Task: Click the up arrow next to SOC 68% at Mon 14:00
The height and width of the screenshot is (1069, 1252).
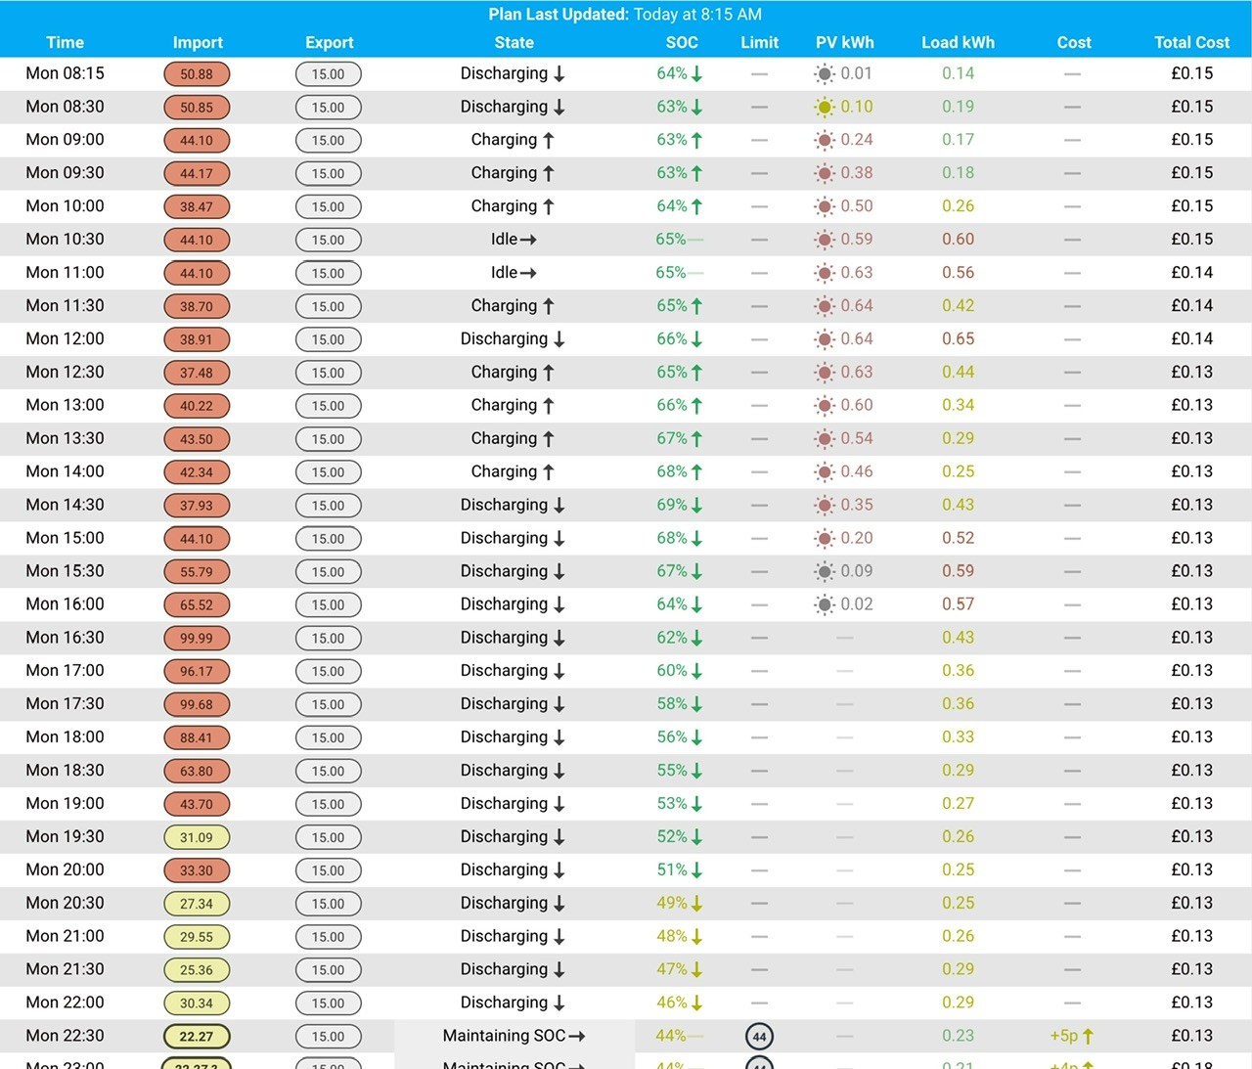Action: tap(697, 472)
